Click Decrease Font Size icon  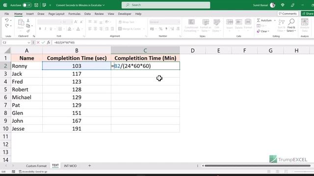[81, 22]
